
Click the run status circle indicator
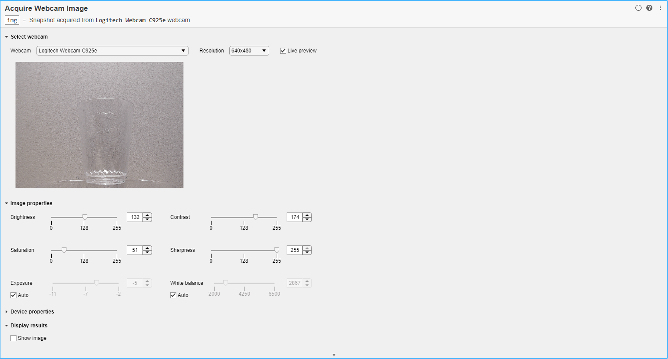(x=638, y=7)
